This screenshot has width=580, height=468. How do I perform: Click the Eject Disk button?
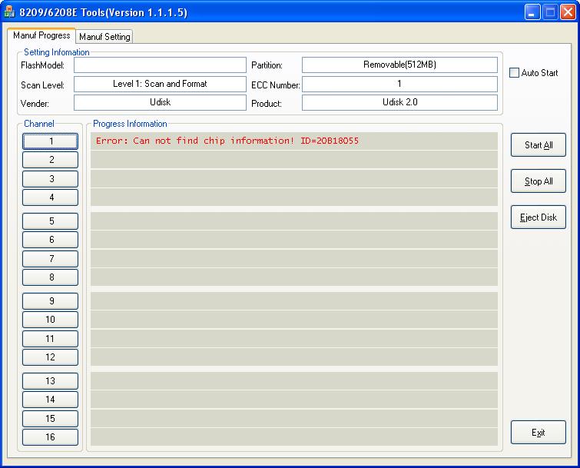(538, 217)
